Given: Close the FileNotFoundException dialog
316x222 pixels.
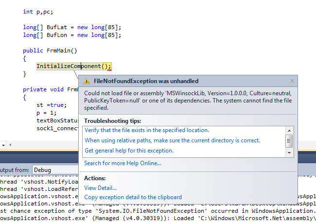Looking at the screenshot, I should click(292, 81).
